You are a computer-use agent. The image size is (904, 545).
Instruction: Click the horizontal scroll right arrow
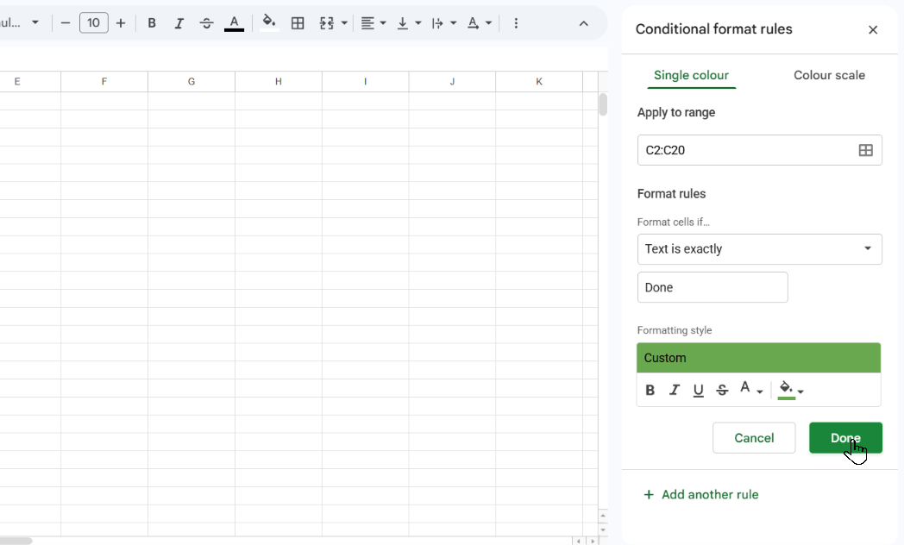pyautogui.click(x=593, y=541)
